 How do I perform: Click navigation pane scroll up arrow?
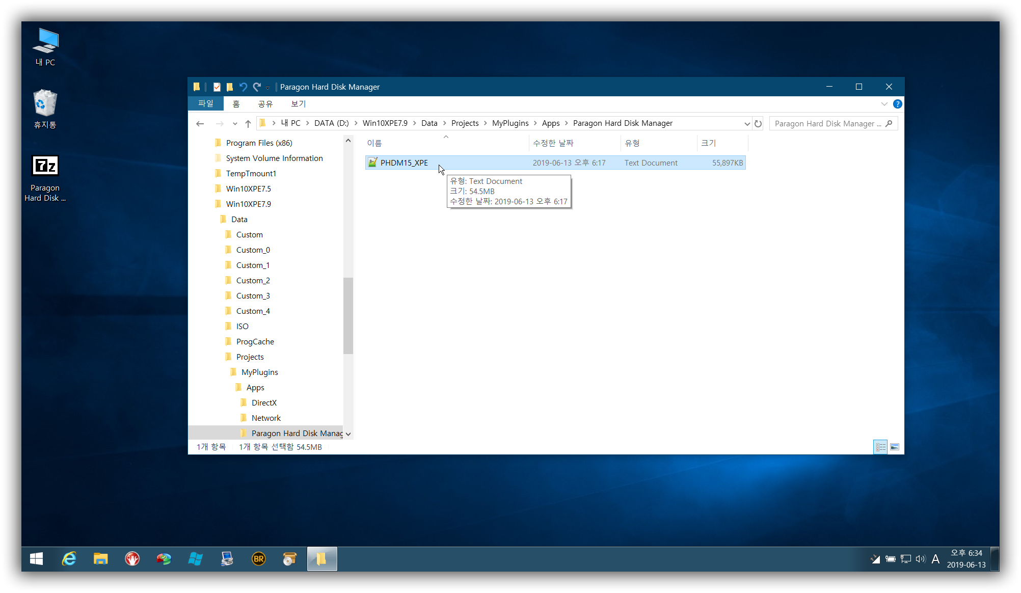[x=348, y=141]
